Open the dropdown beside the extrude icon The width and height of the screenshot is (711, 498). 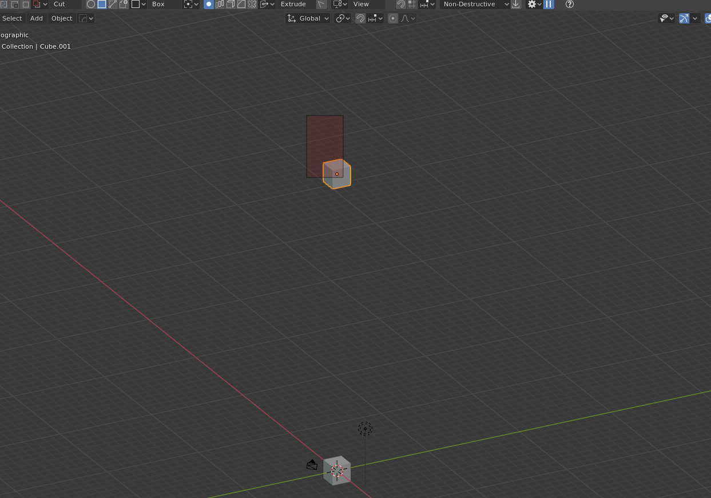click(272, 4)
